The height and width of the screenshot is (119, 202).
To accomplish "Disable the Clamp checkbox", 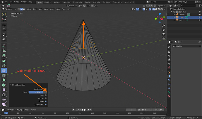I will click(46, 102).
